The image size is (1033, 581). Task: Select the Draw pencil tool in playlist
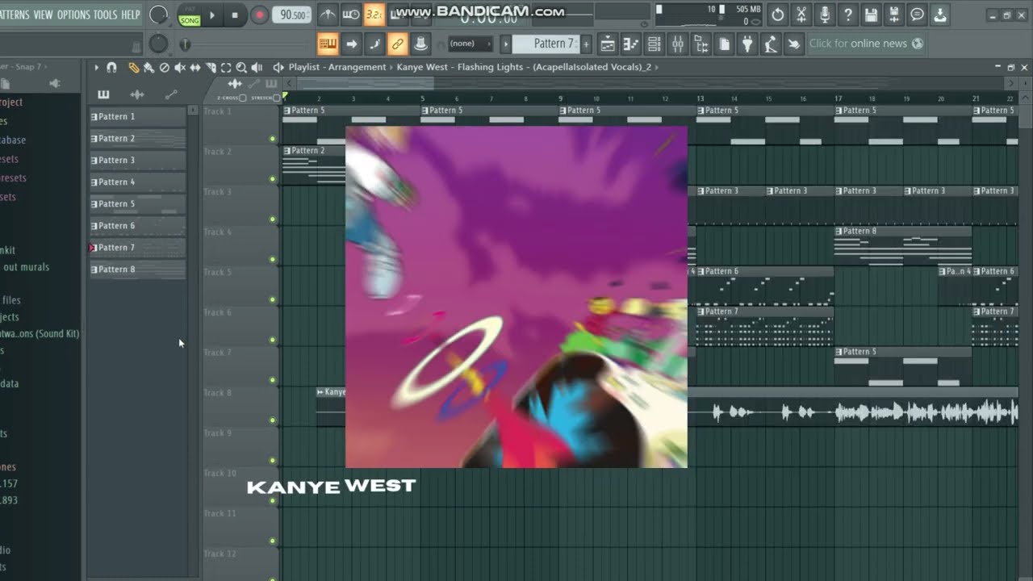134,68
